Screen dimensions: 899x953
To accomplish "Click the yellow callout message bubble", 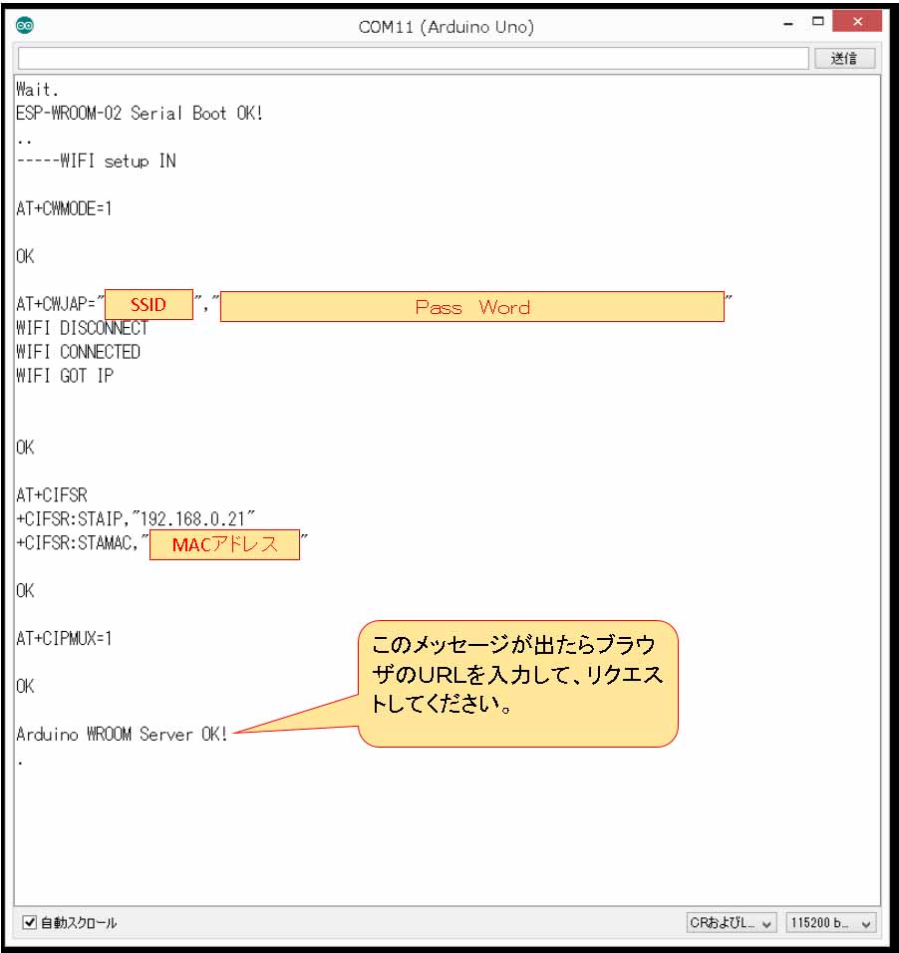I will pyautogui.click(x=517, y=683).
